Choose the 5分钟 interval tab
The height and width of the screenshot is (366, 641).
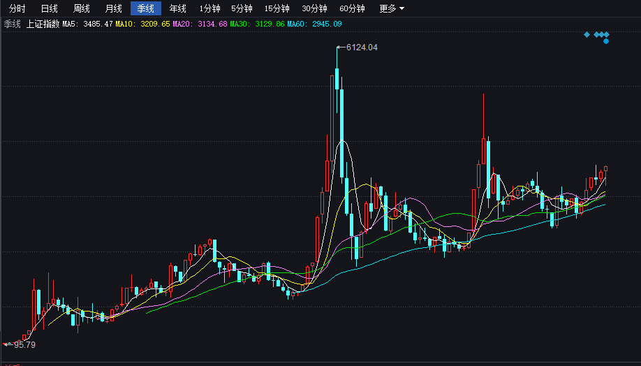click(x=242, y=8)
